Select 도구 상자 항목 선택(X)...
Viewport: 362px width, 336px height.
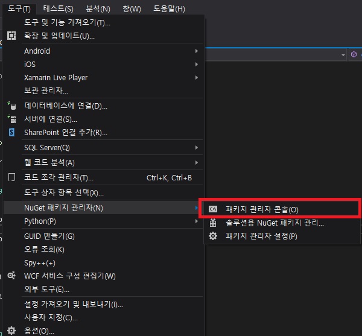[64, 192]
